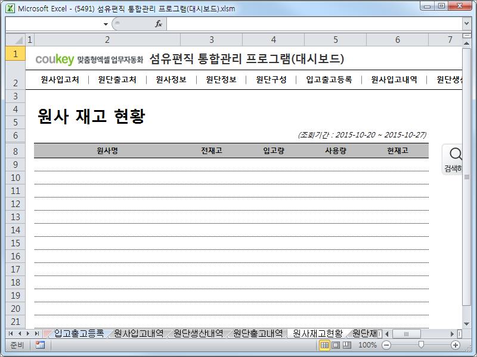Go to 원사입고내역 navigation link
Viewport: 477px width, 357px height.
[394, 80]
